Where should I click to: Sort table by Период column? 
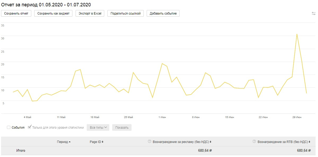(x=64, y=142)
